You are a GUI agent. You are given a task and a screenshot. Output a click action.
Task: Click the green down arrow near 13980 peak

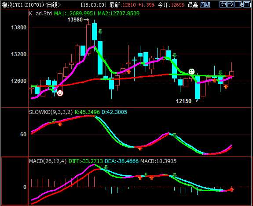pos(100,32)
